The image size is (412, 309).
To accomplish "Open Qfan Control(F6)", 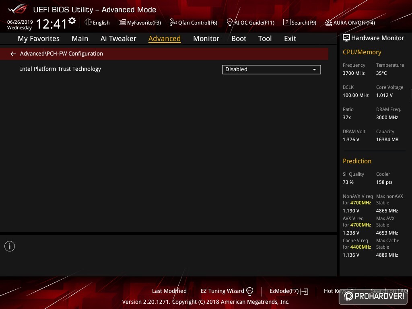I will point(194,23).
